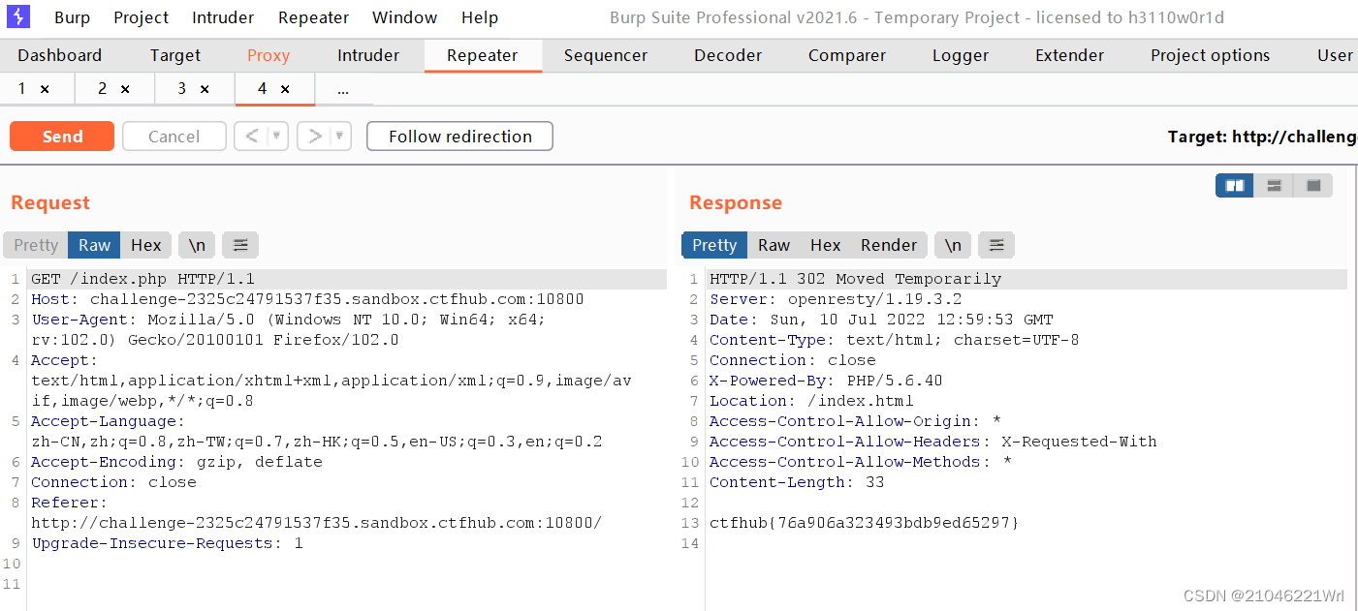The image size is (1358, 611).
Task: Select combined tabbed layout icon
Action: pos(1313,186)
